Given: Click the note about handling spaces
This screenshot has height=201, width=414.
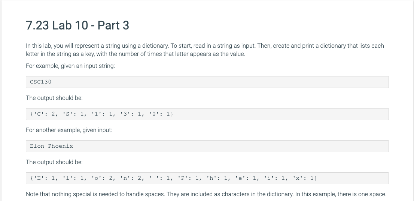Looking at the screenshot, I should 206,194.
